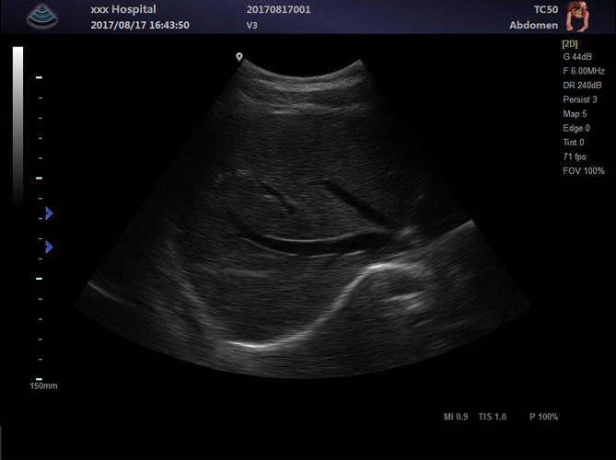Click the TC50 probe label
The height and width of the screenshot is (460, 616).
[546, 9]
